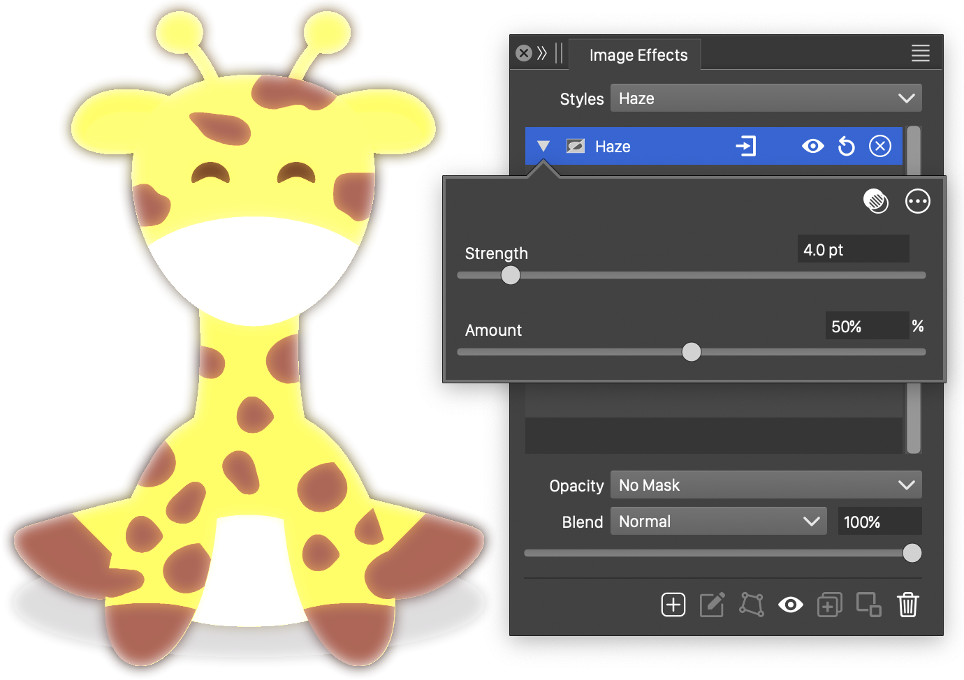Open the Opacity No Mask dropdown
This screenshot has width=964, height=680.
click(766, 485)
